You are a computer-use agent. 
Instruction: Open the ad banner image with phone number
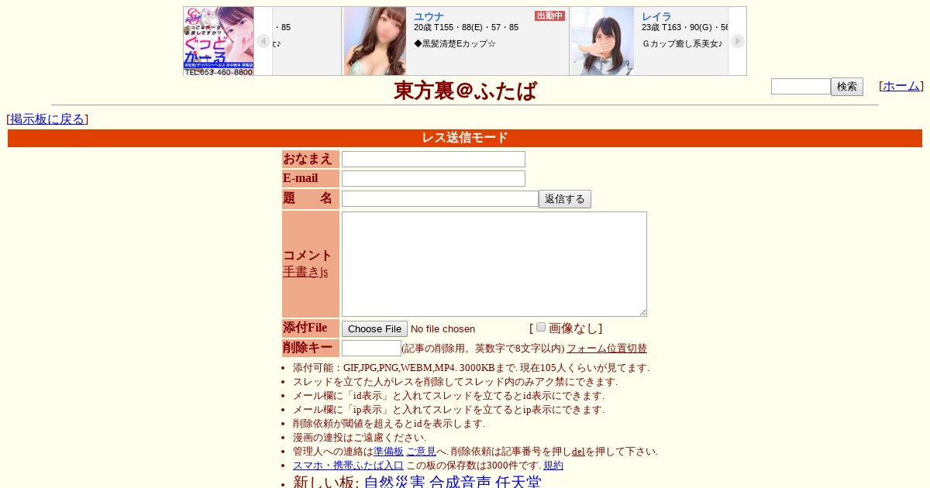tap(219, 41)
